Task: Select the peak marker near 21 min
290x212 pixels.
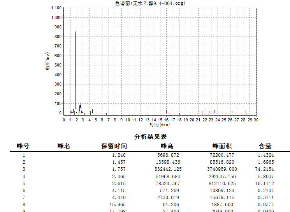Action: (198, 111)
